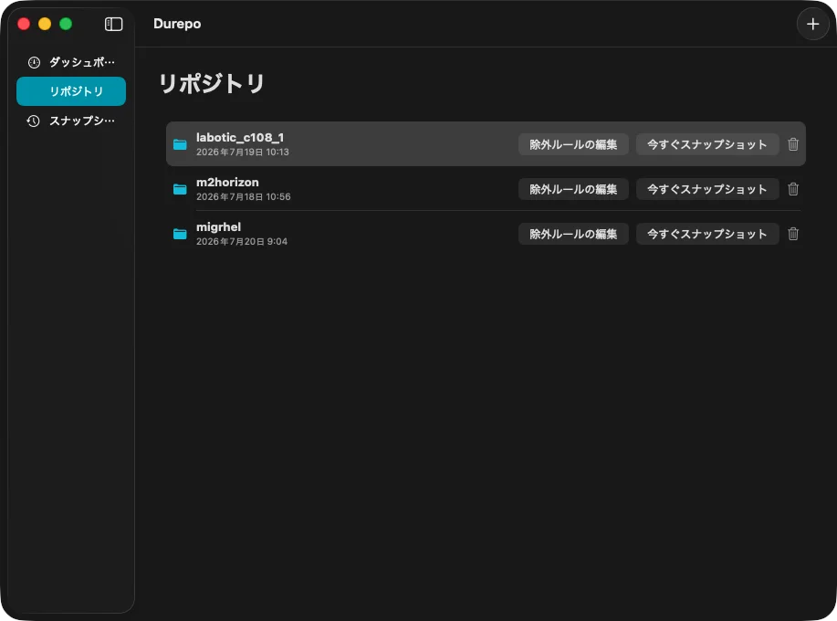Click the folder icon for m2horizon

(180, 189)
